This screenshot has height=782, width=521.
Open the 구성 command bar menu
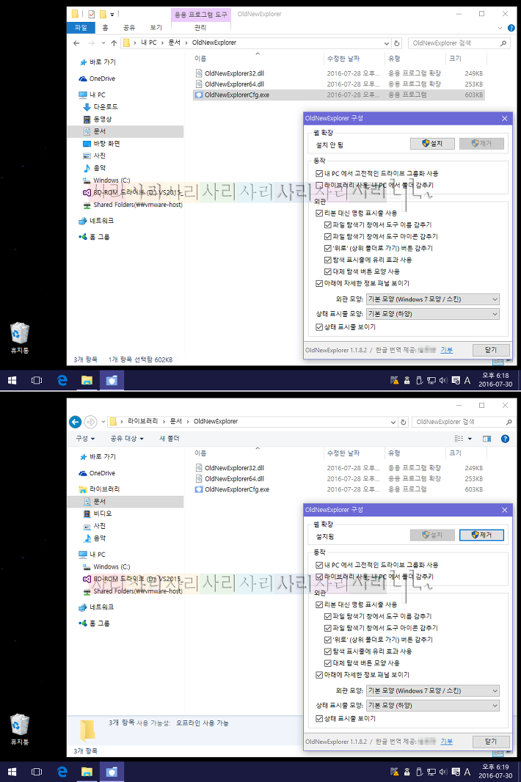coord(85,439)
